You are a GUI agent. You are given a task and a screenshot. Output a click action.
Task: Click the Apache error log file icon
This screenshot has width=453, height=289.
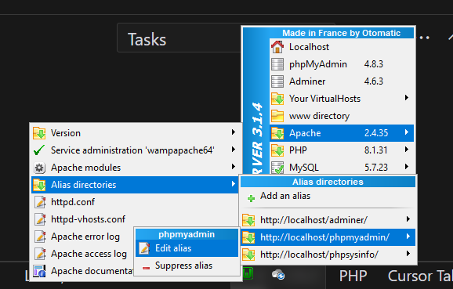(x=40, y=237)
